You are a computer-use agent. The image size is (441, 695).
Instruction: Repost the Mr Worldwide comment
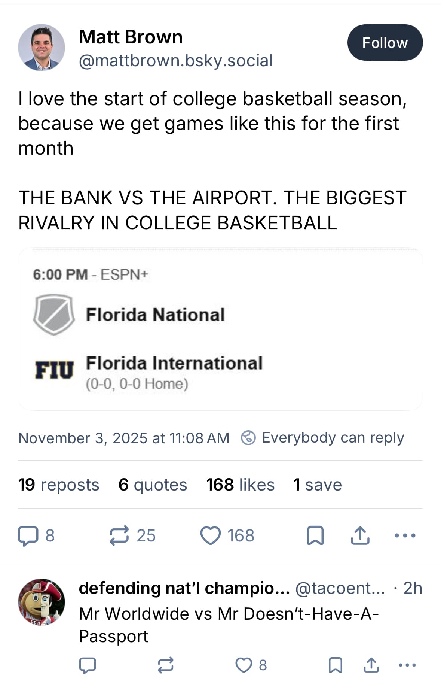(x=165, y=665)
